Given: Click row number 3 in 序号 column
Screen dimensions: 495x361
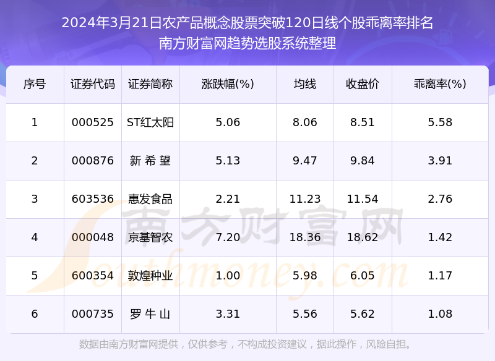Looking at the screenshot, I should (35, 199).
